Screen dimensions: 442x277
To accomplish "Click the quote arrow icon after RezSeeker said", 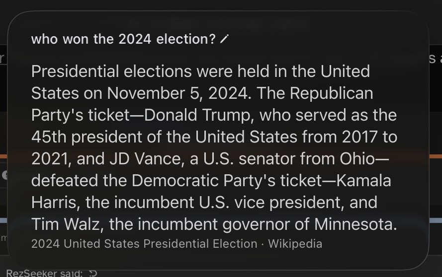I will (93, 274).
